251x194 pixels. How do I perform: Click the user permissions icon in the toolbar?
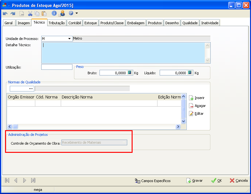tap(62, 14)
